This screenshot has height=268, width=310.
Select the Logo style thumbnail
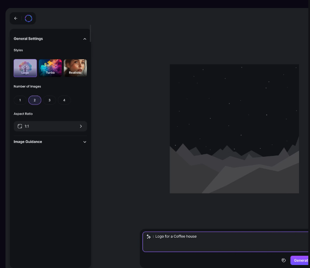pyautogui.click(x=25, y=68)
